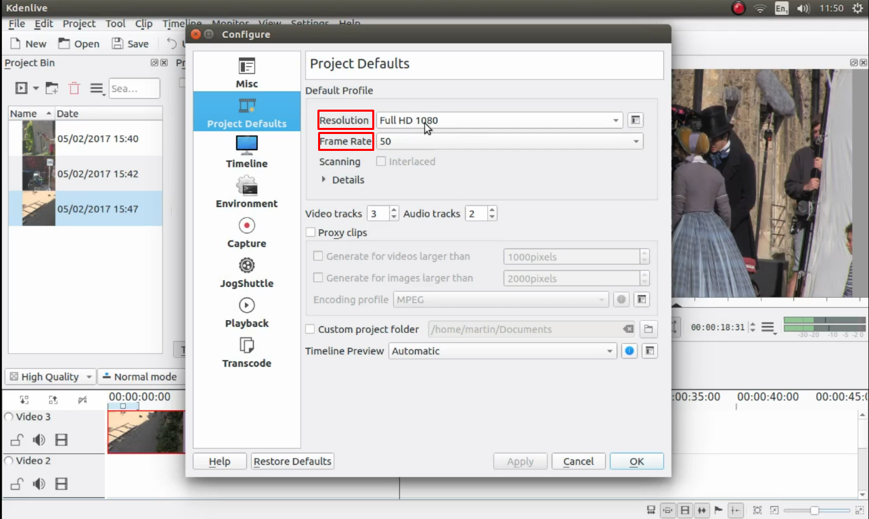Open the Timeline Preview dropdown
Viewport: 869px width, 519px height.
pos(503,351)
